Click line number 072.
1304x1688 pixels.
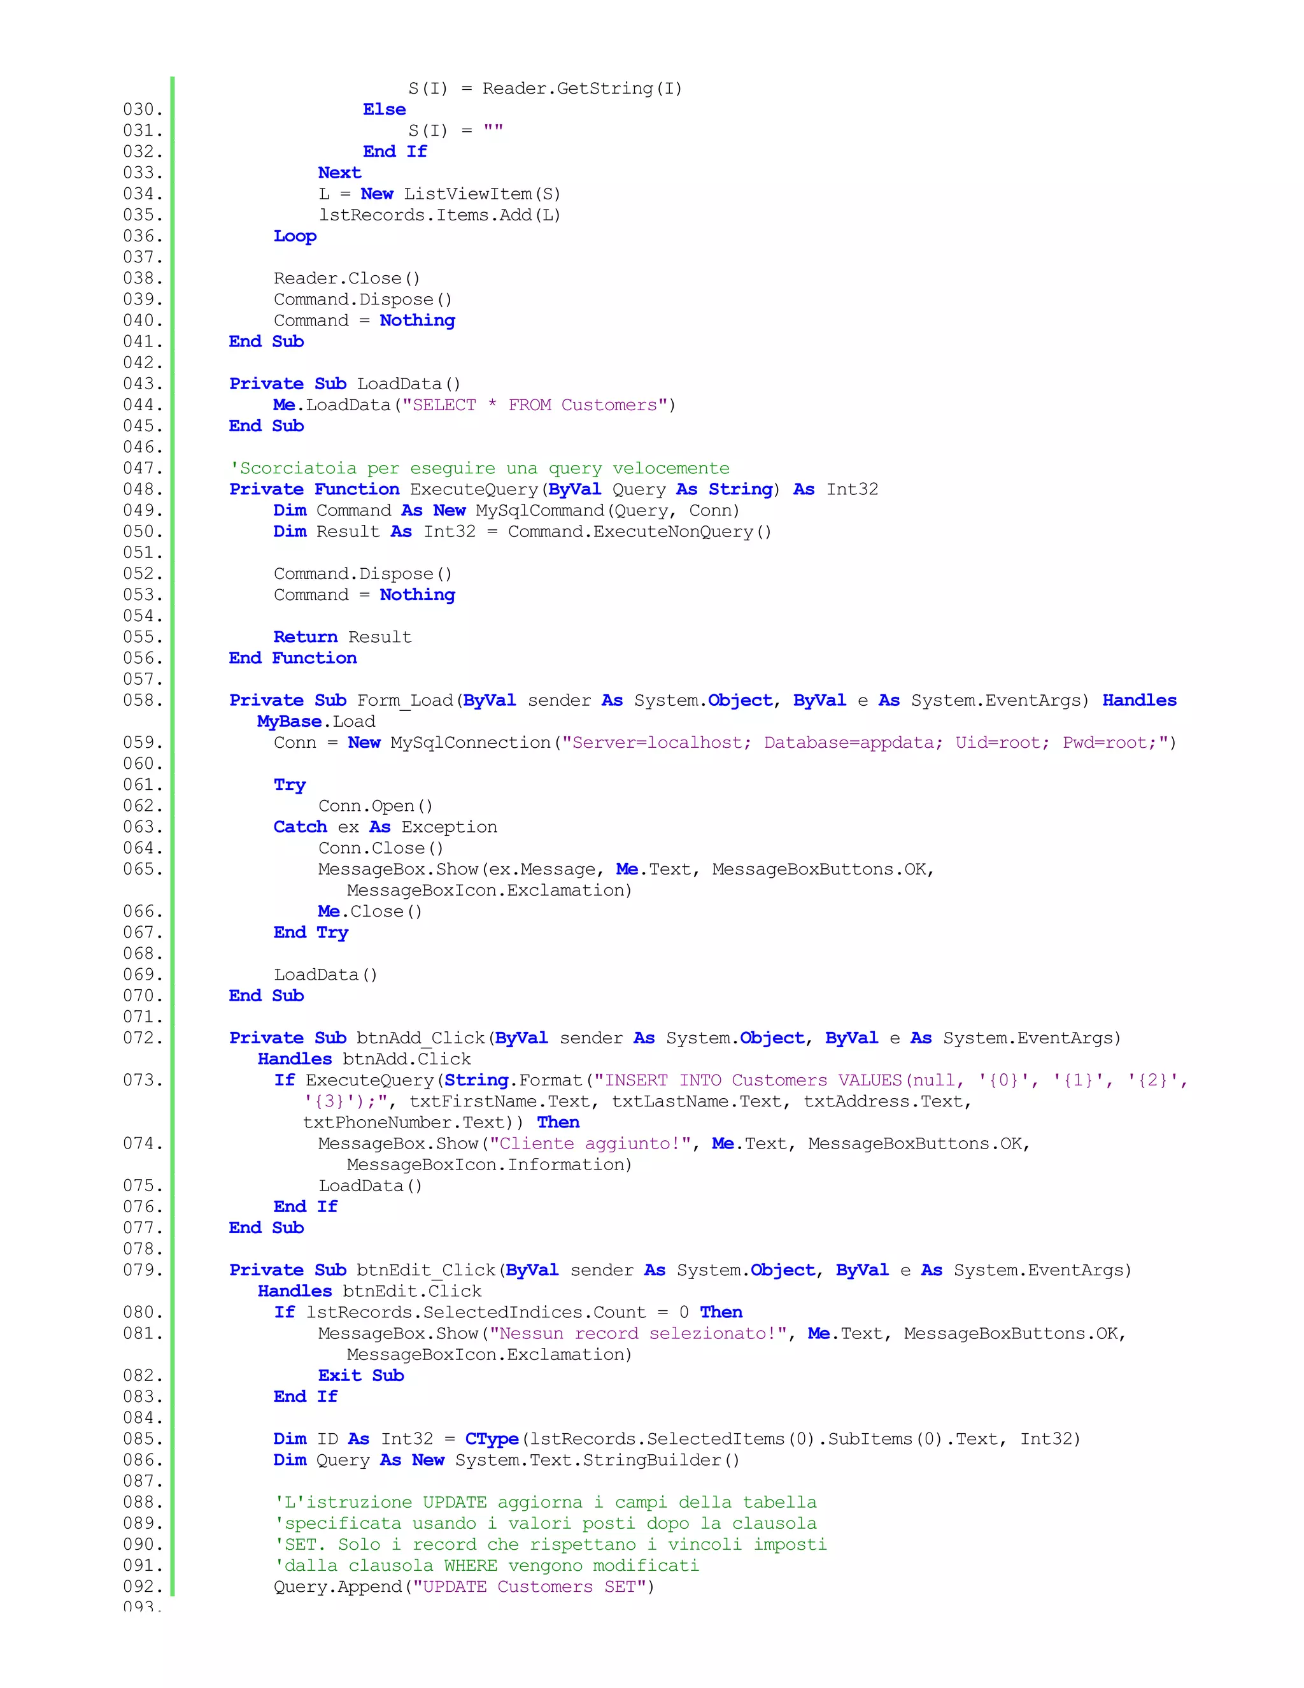point(143,1038)
